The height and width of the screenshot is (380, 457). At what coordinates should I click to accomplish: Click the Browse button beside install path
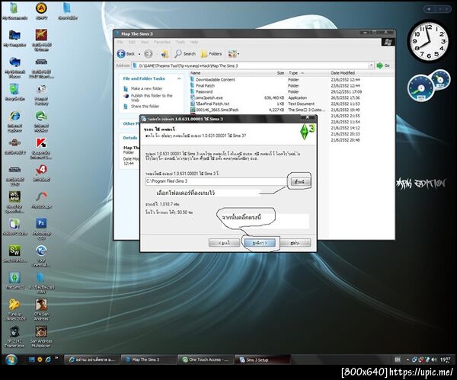coord(300,182)
